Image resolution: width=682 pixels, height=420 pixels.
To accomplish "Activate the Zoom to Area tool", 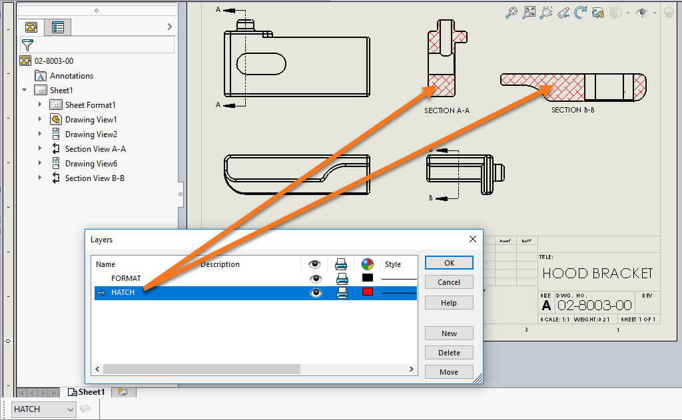I will (x=546, y=12).
